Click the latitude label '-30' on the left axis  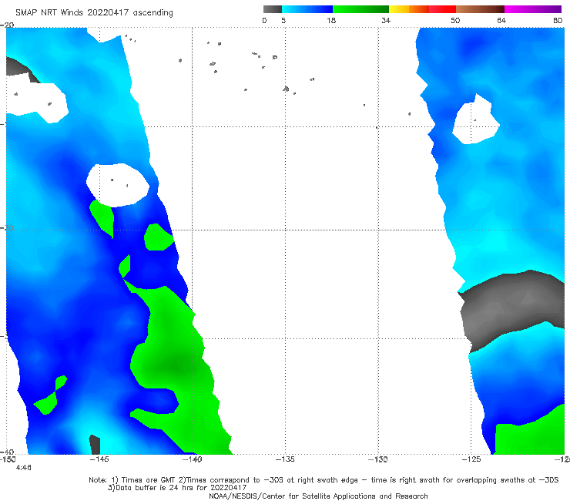[7, 227]
